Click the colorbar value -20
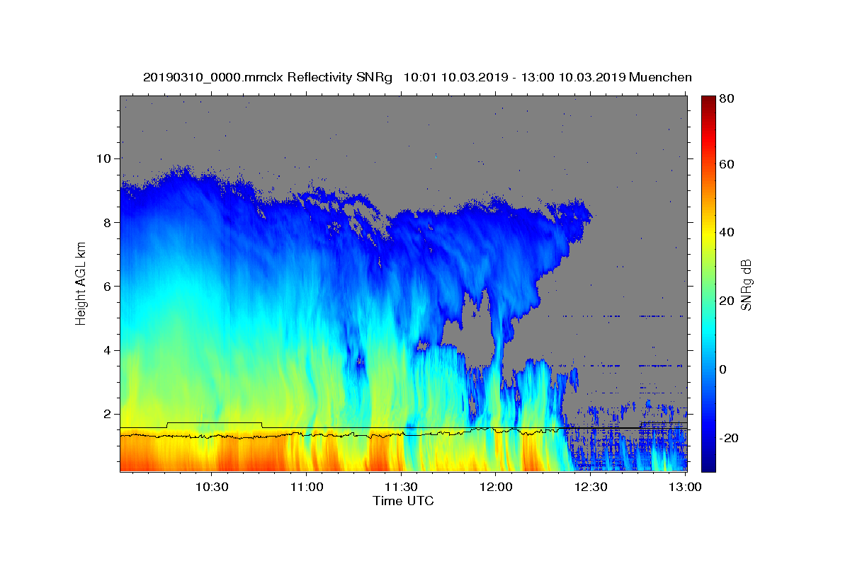The image size is (850, 566). pyautogui.click(x=728, y=438)
